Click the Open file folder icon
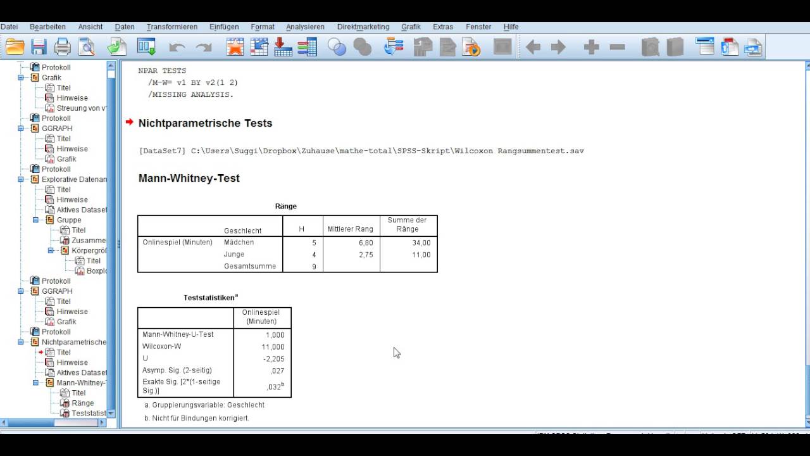Image resolution: width=810 pixels, height=456 pixels. coord(15,47)
